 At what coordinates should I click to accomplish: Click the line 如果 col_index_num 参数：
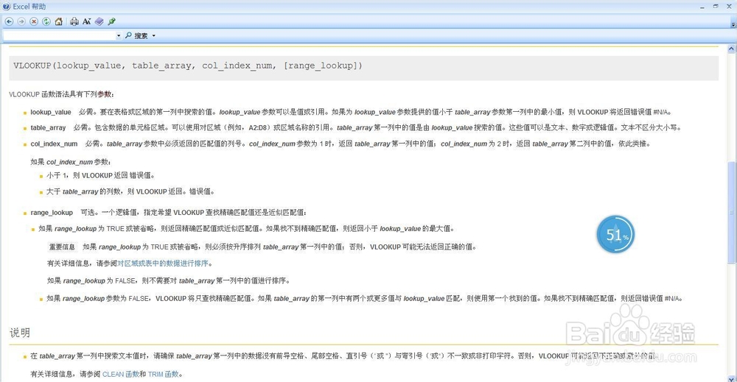(71, 162)
